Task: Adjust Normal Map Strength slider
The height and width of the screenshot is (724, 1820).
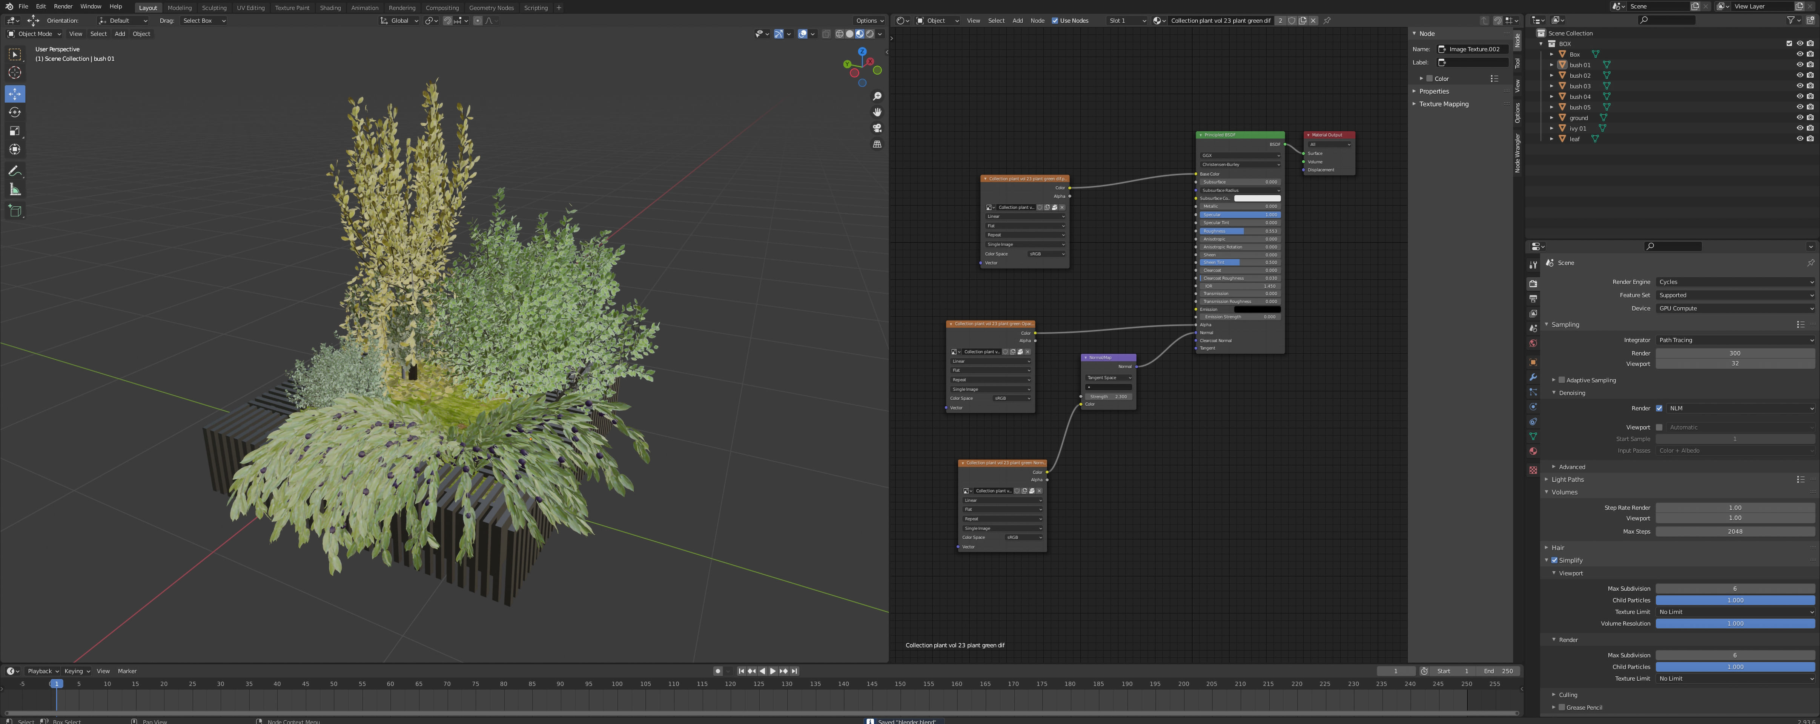Action: click(x=1109, y=397)
